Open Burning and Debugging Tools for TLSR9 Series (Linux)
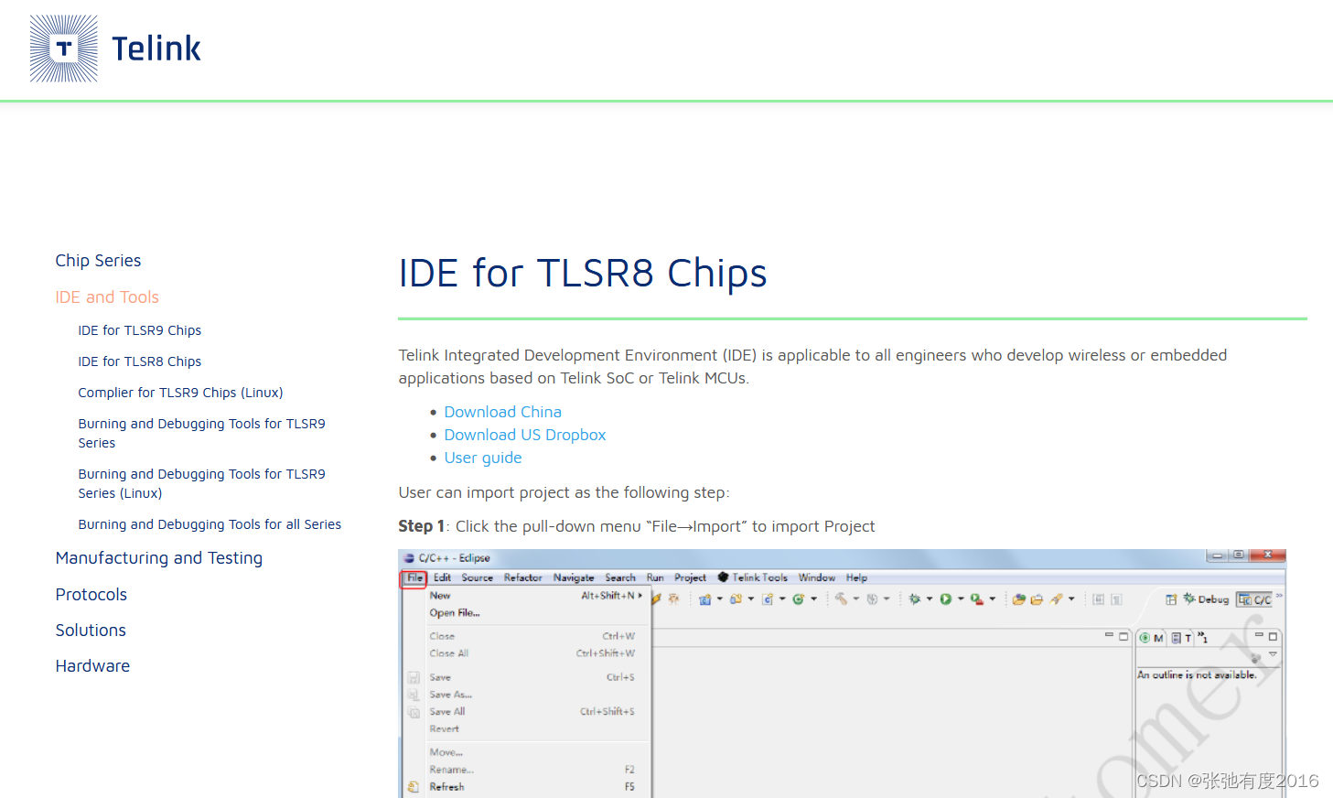 [201, 483]
